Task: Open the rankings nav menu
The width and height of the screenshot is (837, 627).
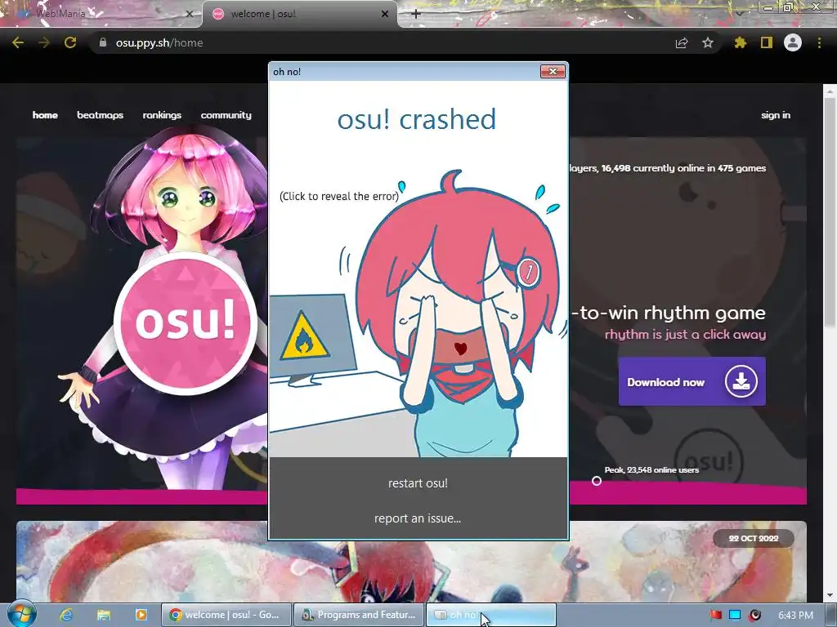Action: click(162, 115)
